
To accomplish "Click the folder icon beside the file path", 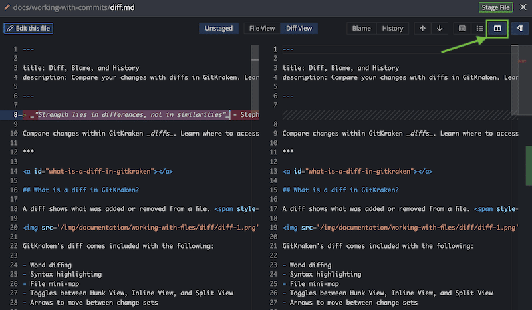I will 7,8.
